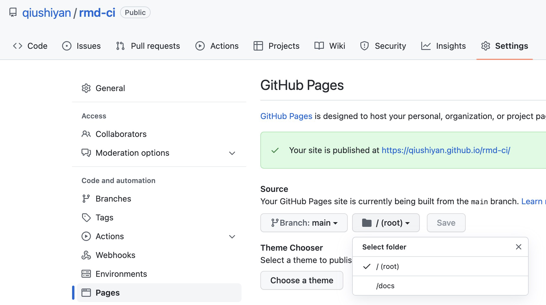Viewport: 546px width, 305px height.
Task: Click the Webhooks icon
Action: [x=86, y=255]
